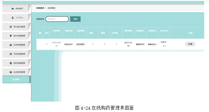Viewport: 209px width, 112px height.
Task: Sort by 是否支付 column sort arrows
Action: point(164,35)
